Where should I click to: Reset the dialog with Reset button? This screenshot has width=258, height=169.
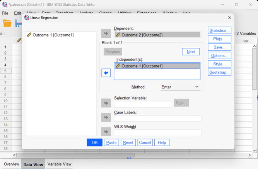click(x=128, y=142)
